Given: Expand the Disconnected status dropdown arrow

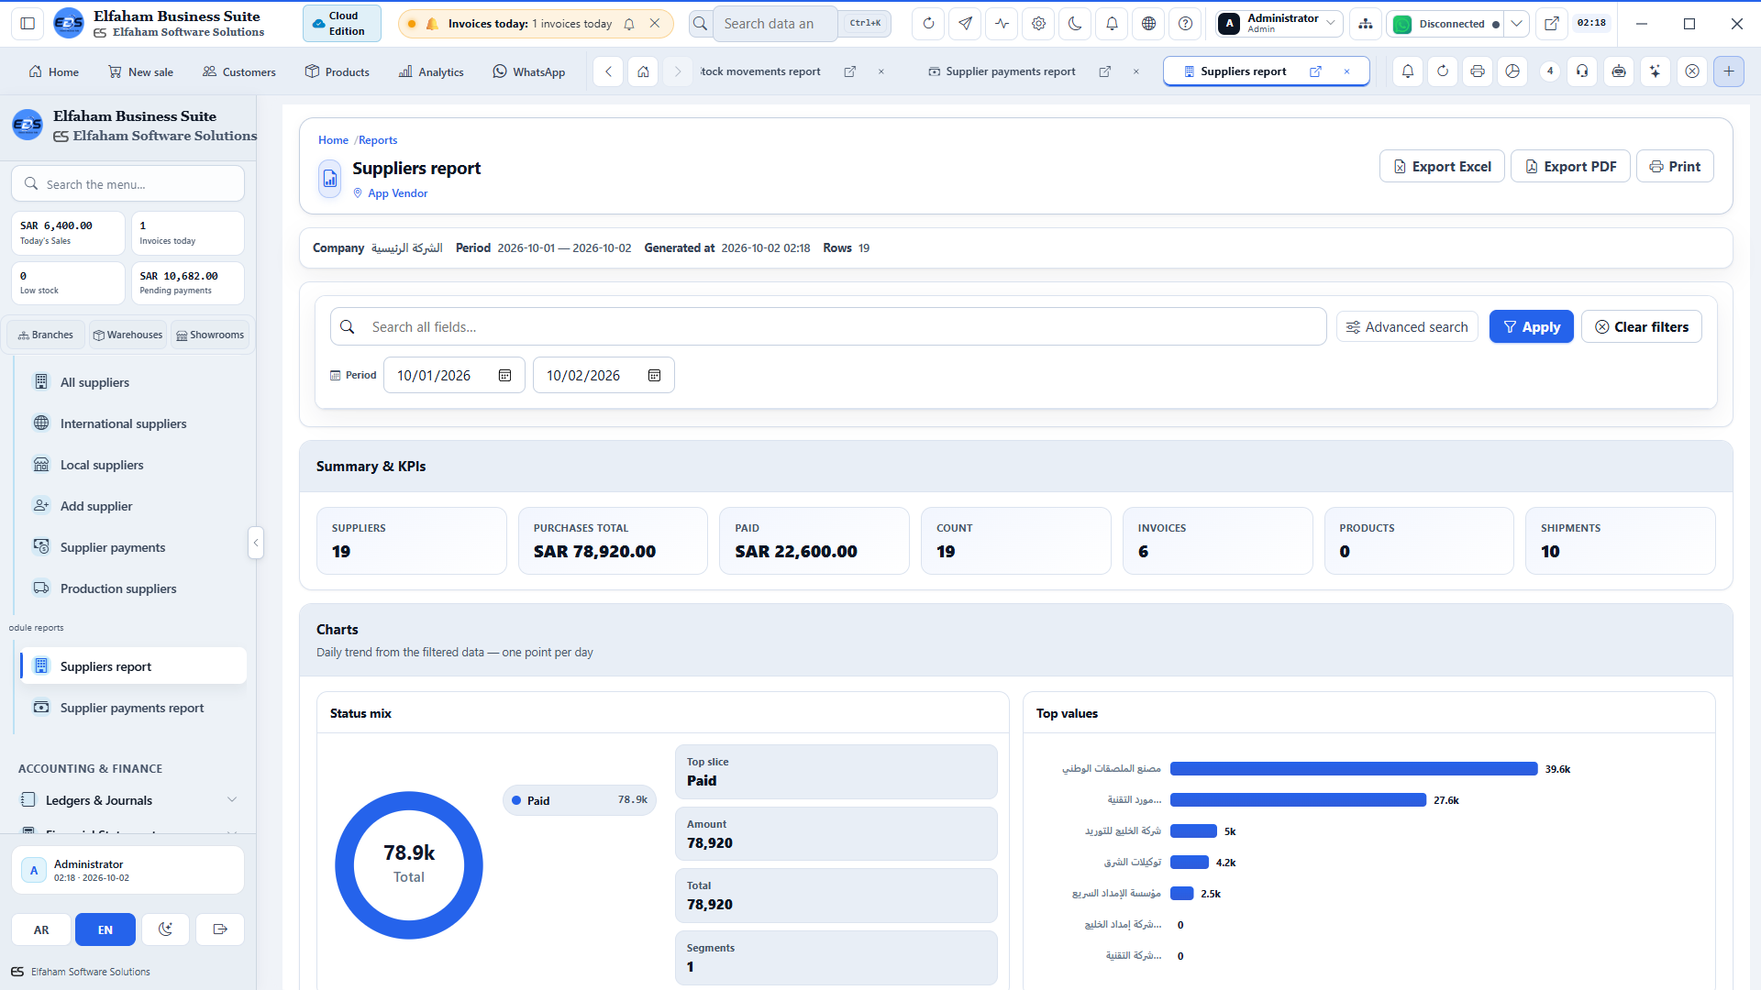Looking at the screenshot, I should (x=1517, y=24).
